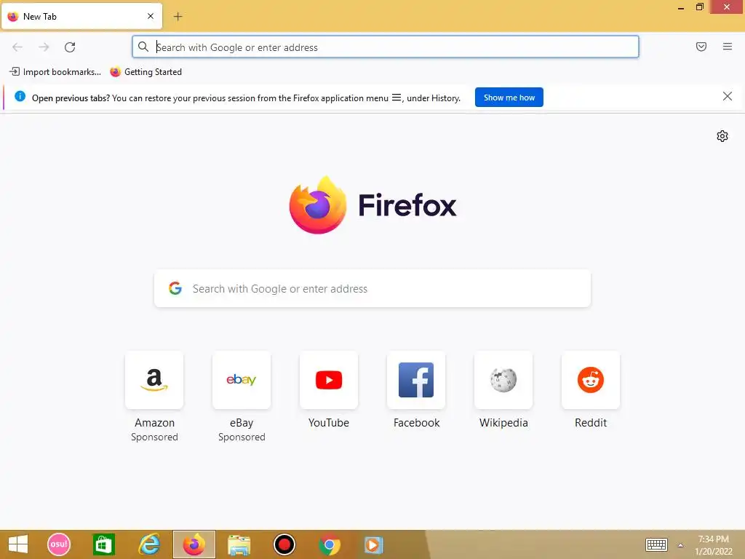Open File Explorer from taskbar

point(239,544)
